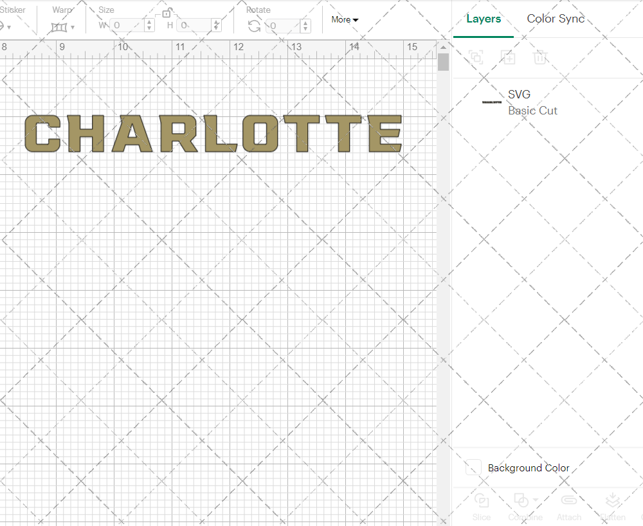This screenshot has height=526, width=643.
Task: Click the Size height (H) field
Action: coord(195,26)
